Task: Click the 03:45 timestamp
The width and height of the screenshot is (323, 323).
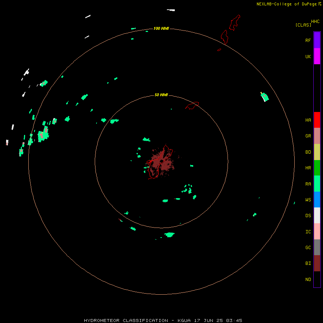Action: pyautogui.click(x=234, y=320)
